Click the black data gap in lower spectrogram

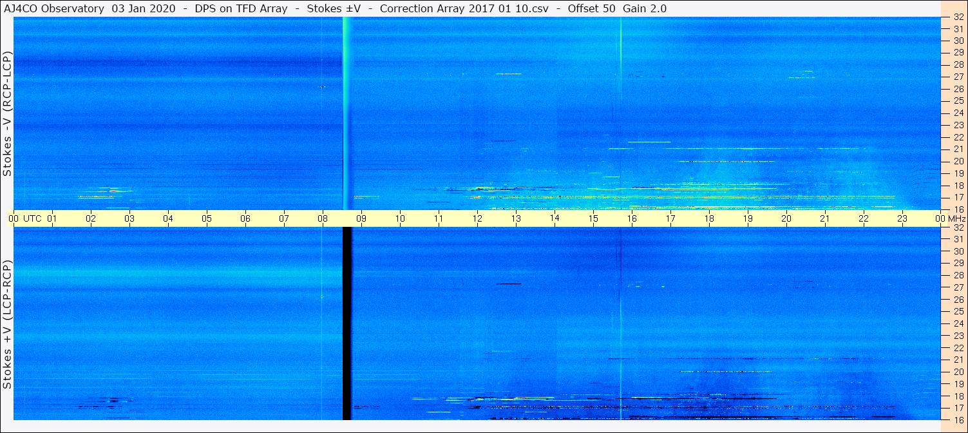347,323
